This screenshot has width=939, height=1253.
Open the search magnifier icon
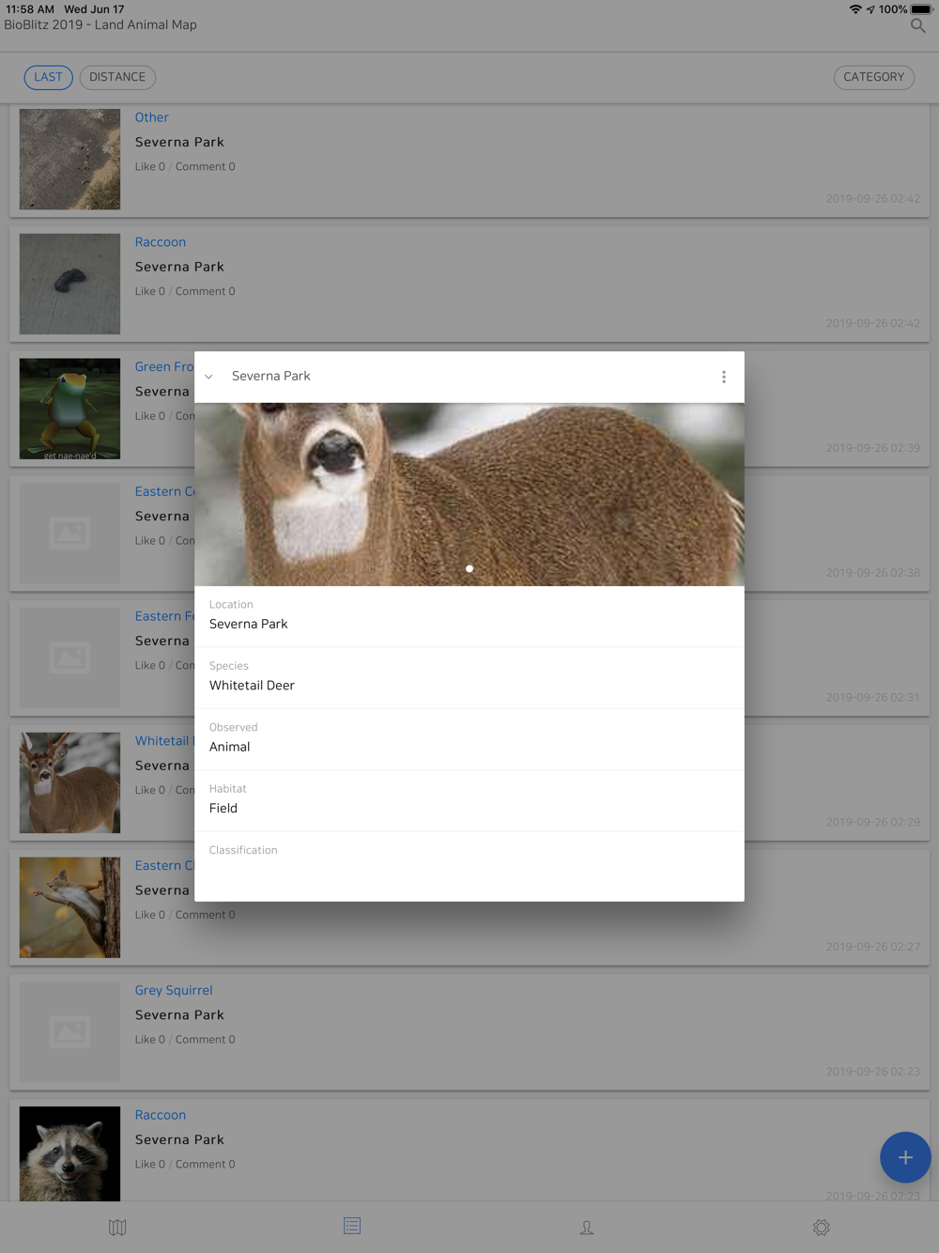[x=917, y=26]
